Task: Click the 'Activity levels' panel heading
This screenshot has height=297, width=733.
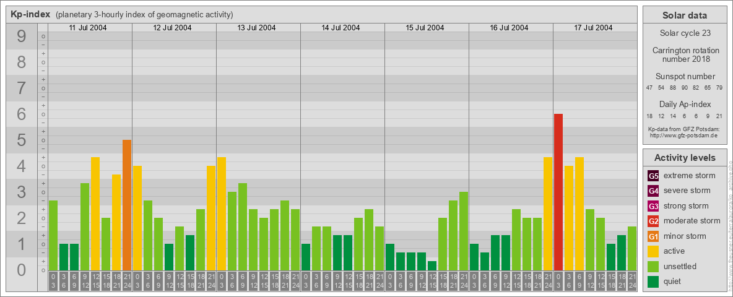Action: (684, 158)
